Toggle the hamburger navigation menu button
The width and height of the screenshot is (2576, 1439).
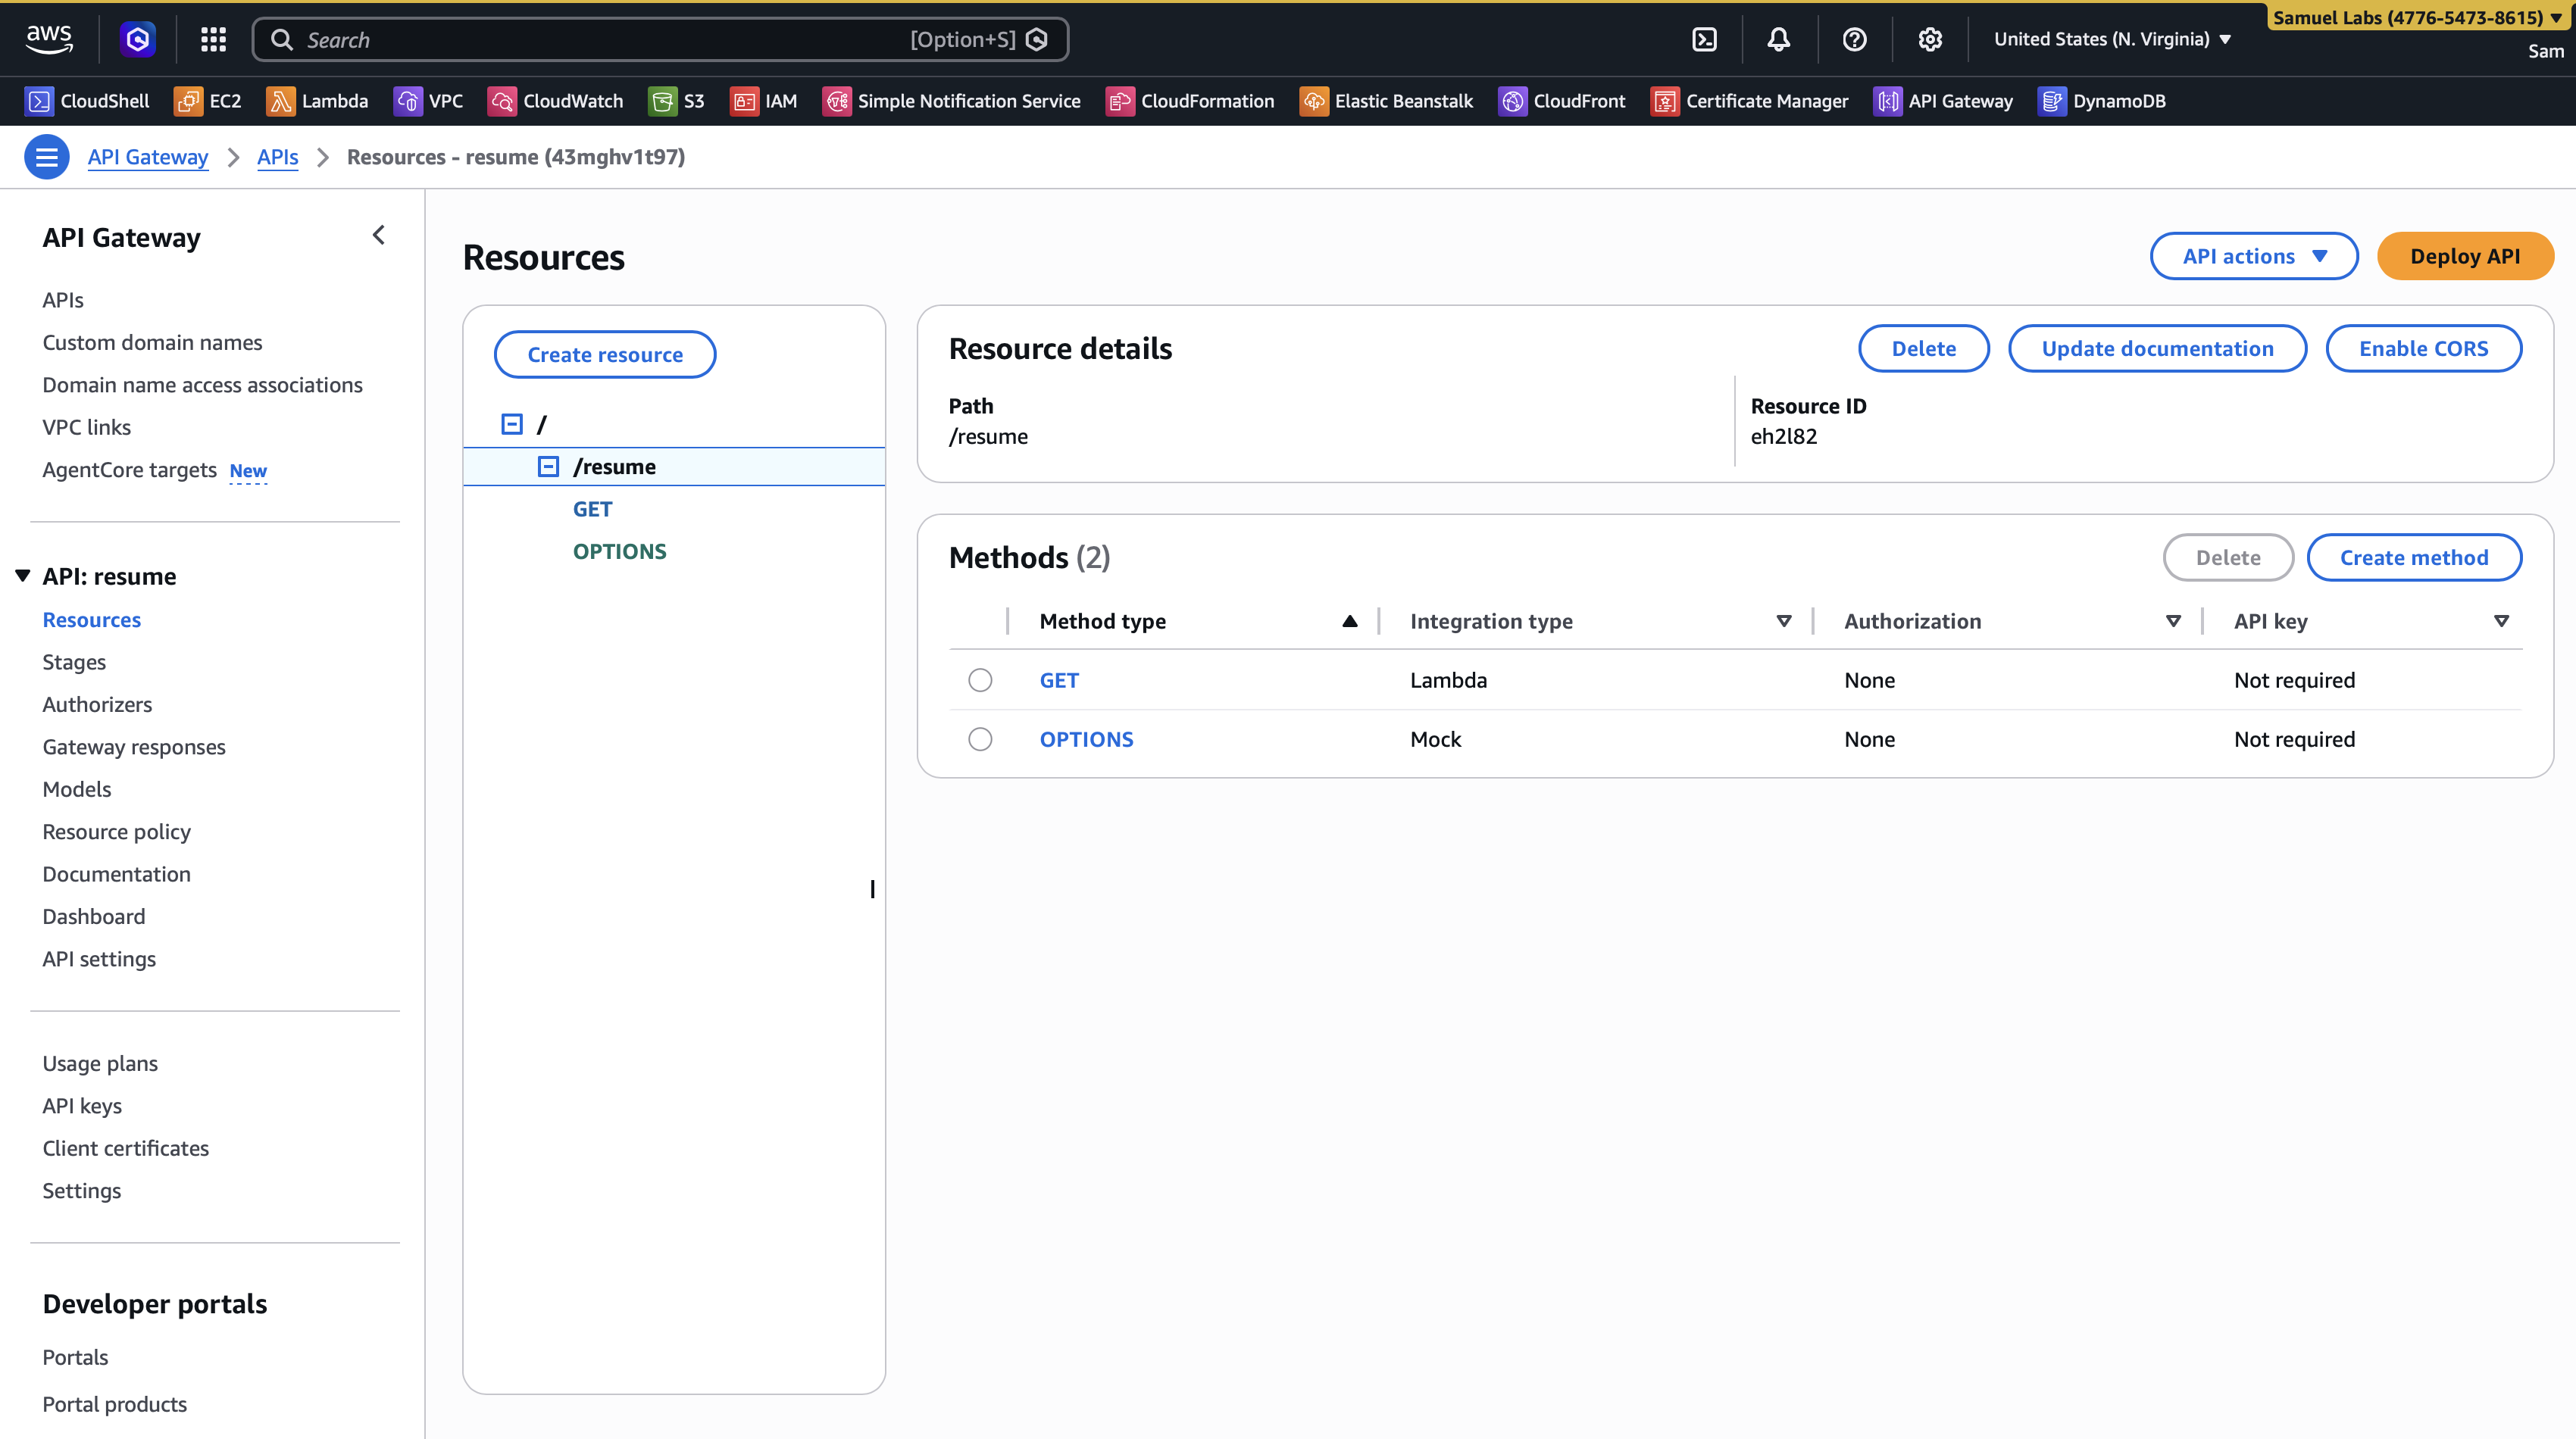(x=46, y=157)
